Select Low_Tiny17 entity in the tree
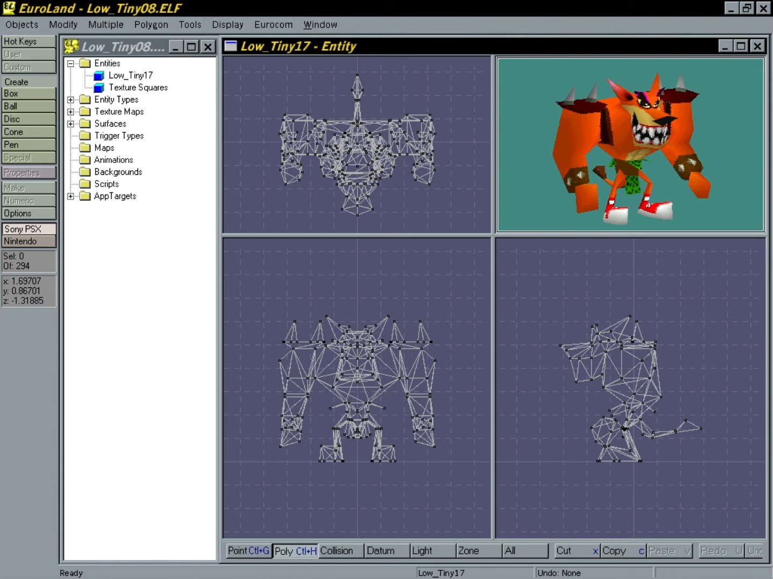773x579 pixels. 130,76
